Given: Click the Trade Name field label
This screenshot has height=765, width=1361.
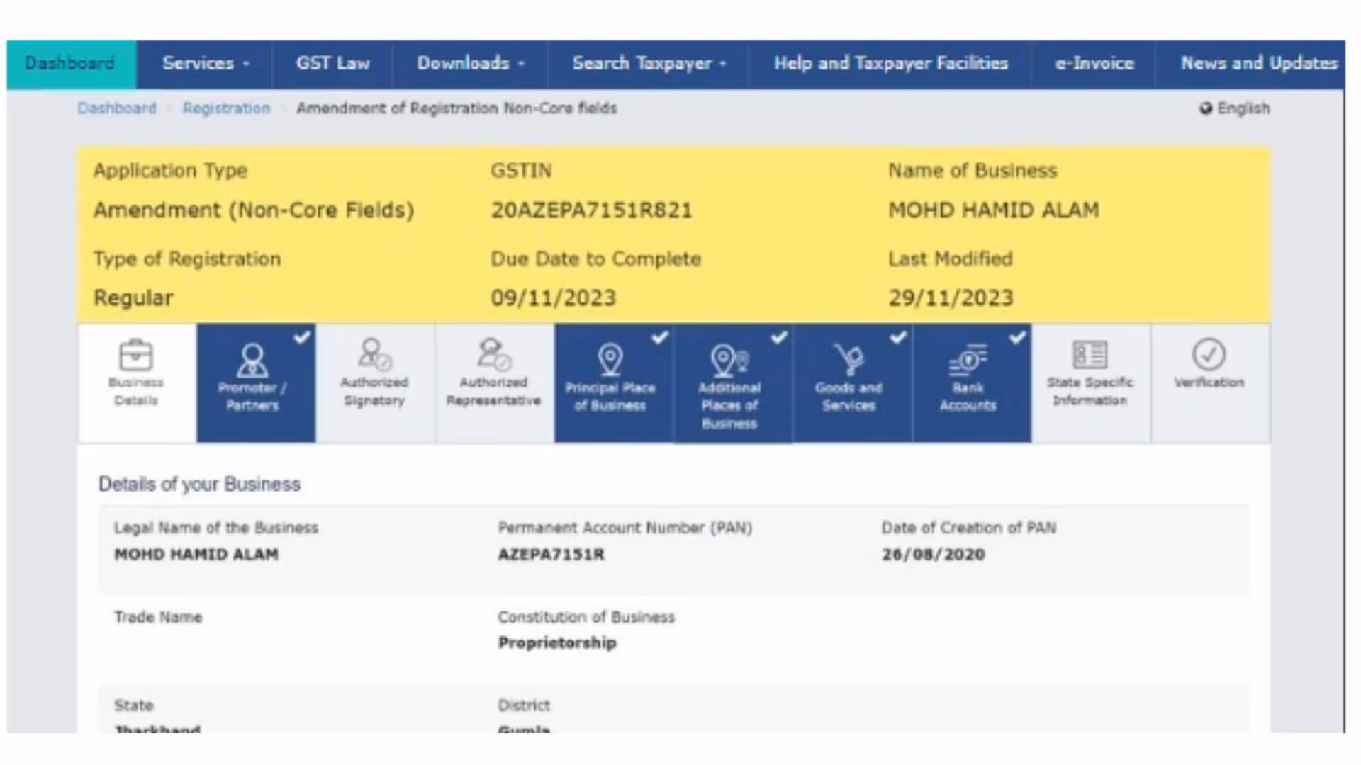Looking at the screenshot, I should [x=158, y=617].
